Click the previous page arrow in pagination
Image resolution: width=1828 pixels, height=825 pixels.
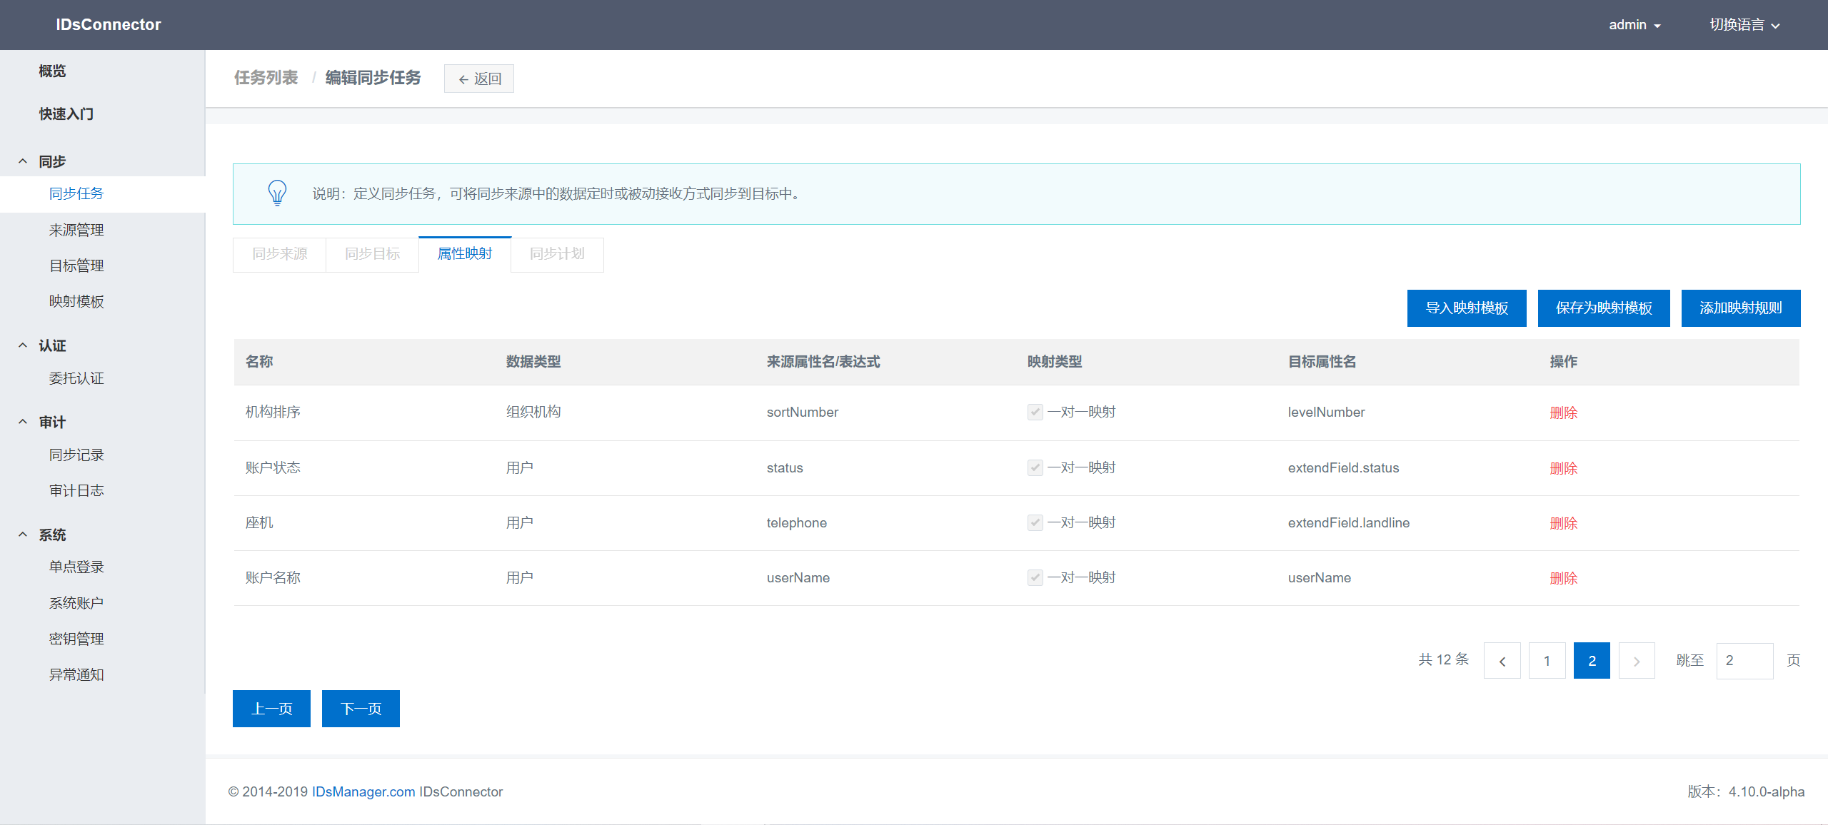1502,661
